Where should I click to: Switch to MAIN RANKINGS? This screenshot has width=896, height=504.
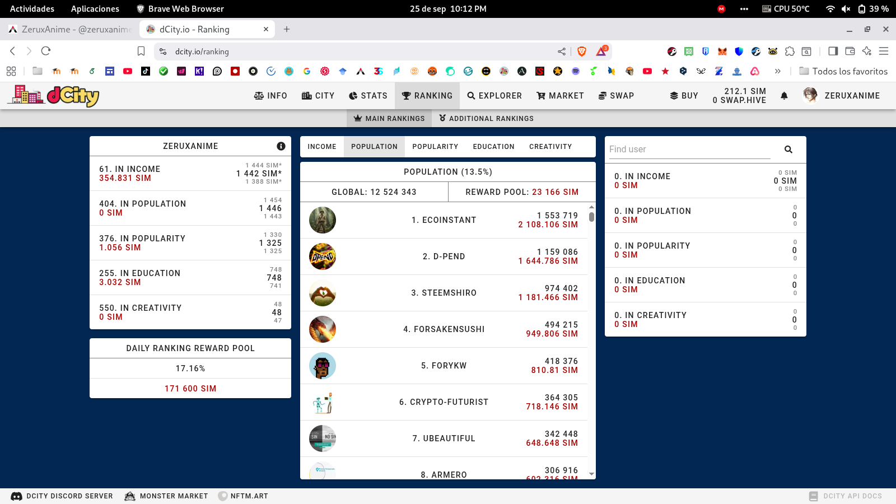[389, 118]
